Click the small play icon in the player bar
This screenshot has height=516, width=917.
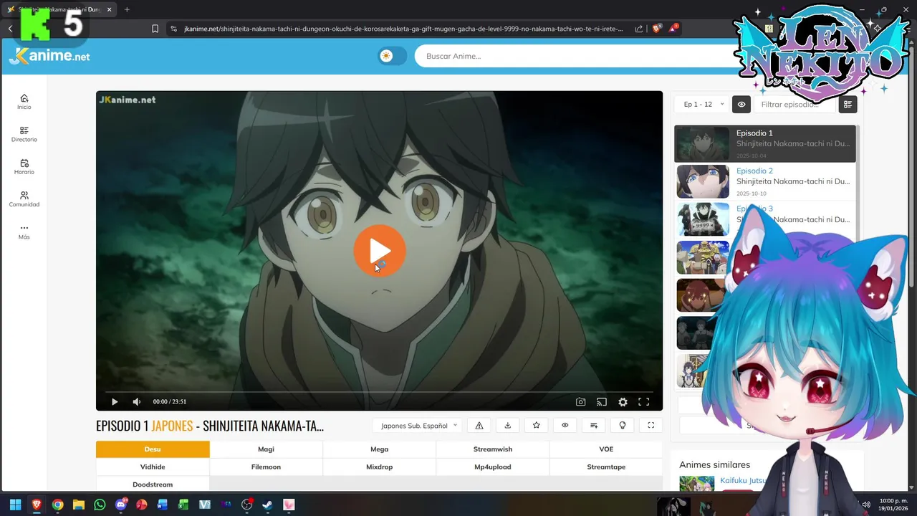(x=115, y=402)
